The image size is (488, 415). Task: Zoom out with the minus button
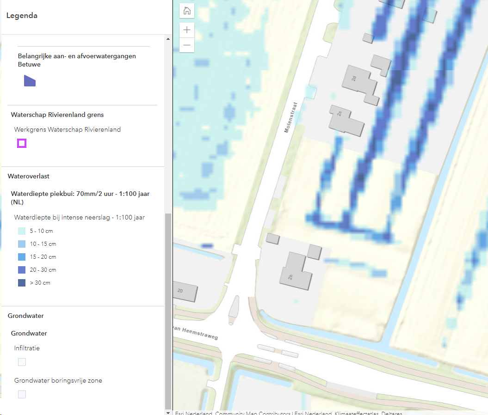coord(187,45)
